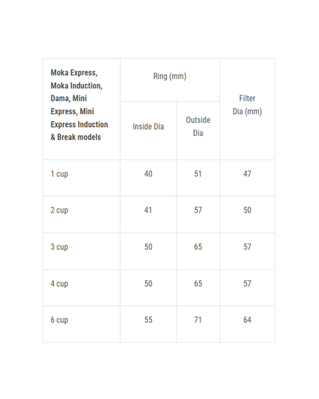The height and width of the screenshot is (399, 319).
Task: Select the 2 cup filter diameter cell
Action: click(247, 211)
